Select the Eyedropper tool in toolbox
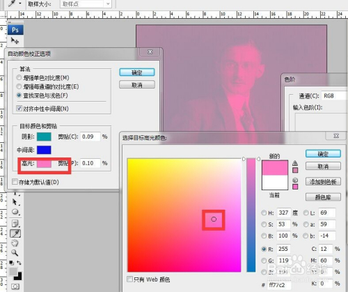The width and height of the screenshot is (348, 292). click(15, 233)
